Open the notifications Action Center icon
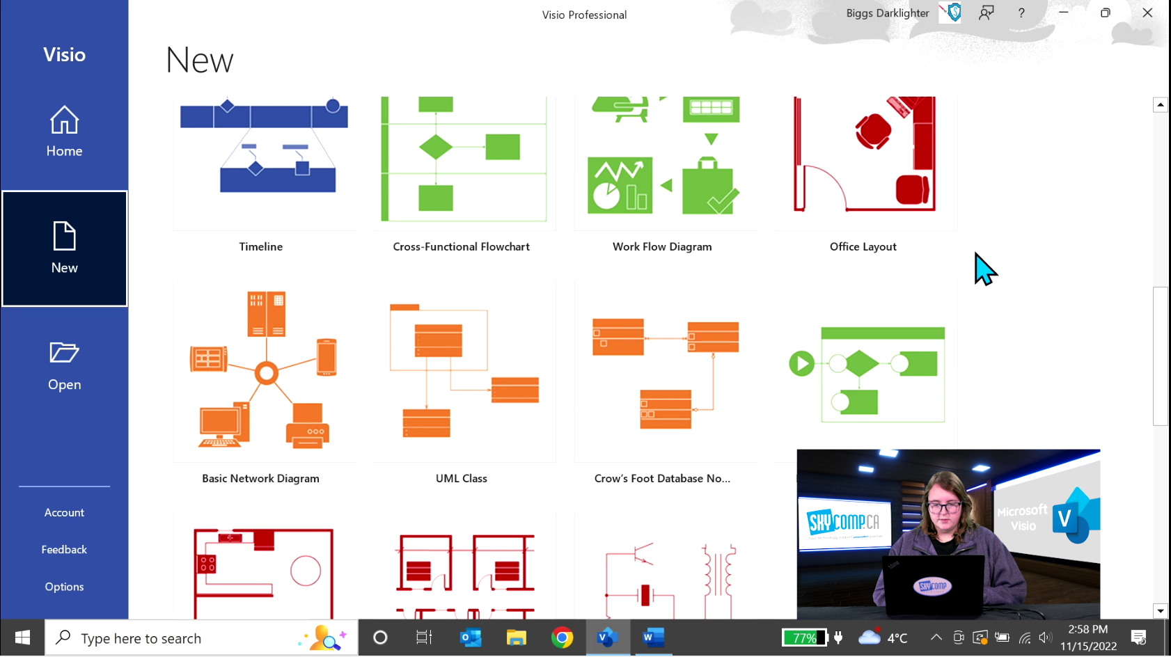Screen dimensions: 1171x657 (x=1140, y=638)
